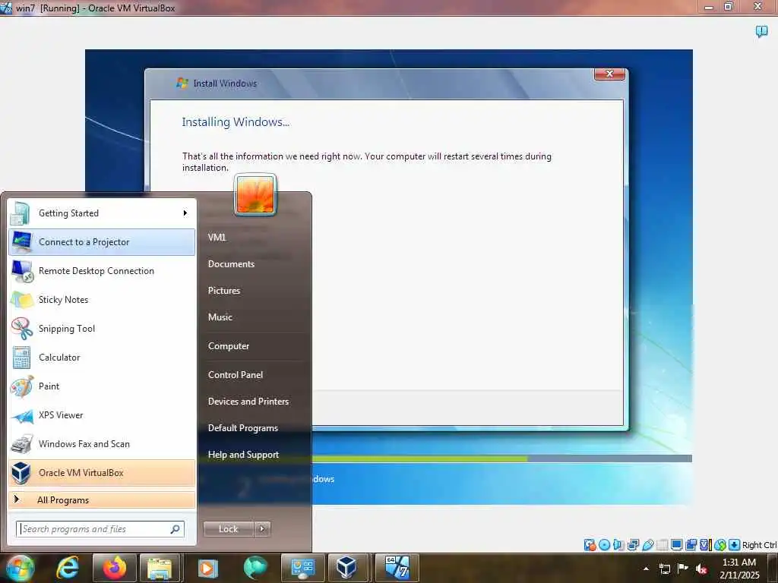
Task: Show hidden system tray icons
Action: (646, 569)
